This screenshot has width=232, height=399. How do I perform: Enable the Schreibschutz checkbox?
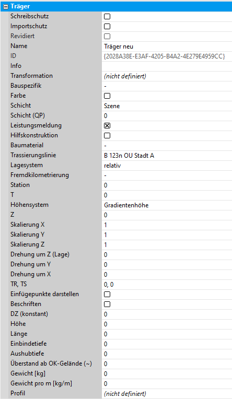tap(107, 17)
